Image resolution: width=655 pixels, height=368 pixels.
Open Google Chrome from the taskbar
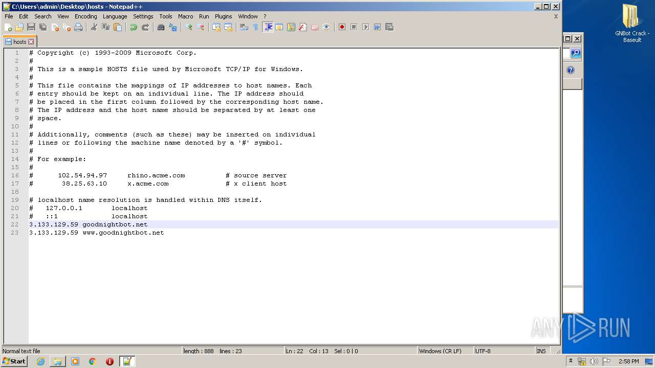point(93,361)
